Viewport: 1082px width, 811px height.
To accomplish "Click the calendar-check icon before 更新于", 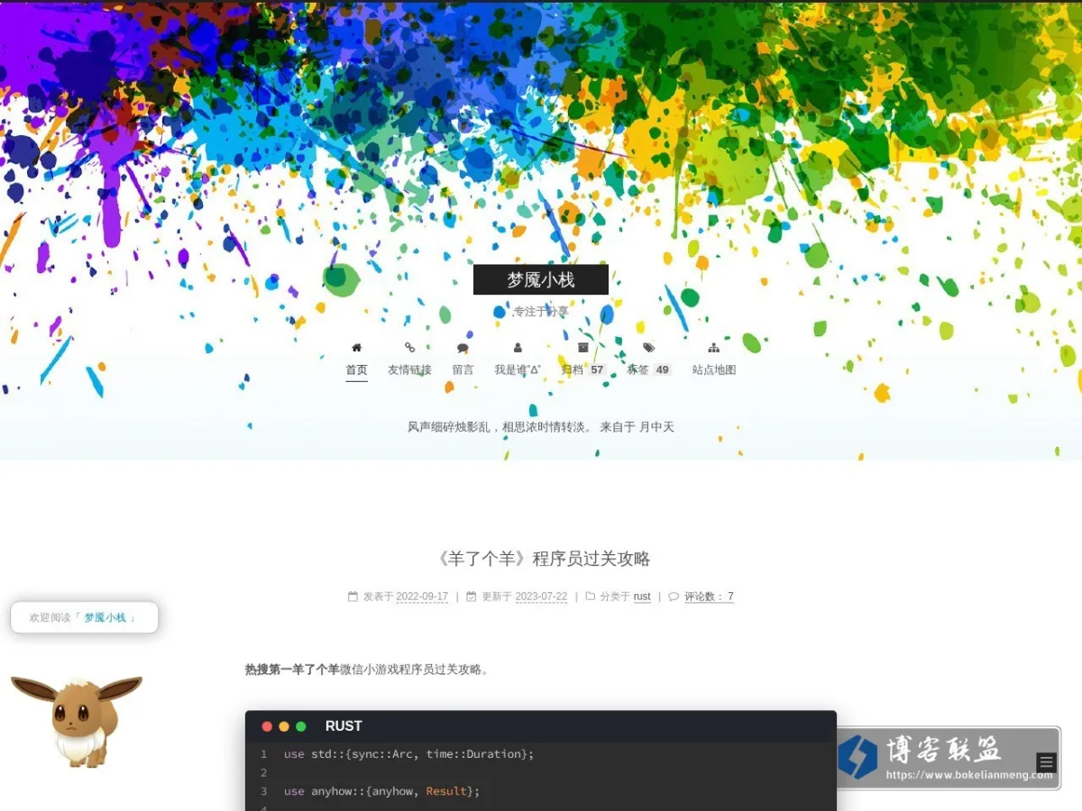I will (472, 597).
